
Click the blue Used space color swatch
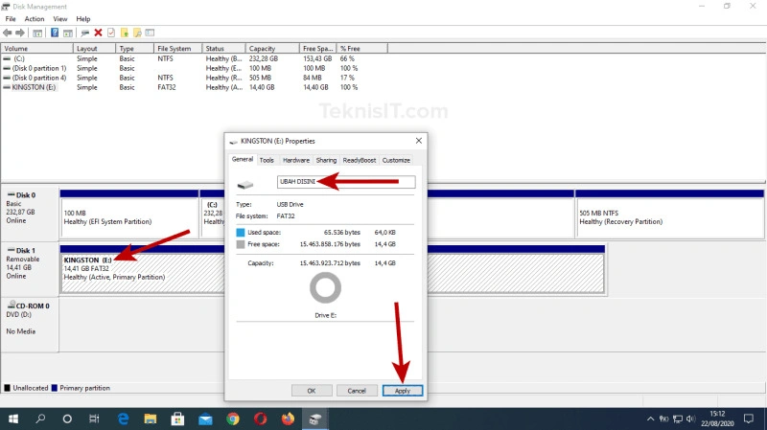[241, 233]
